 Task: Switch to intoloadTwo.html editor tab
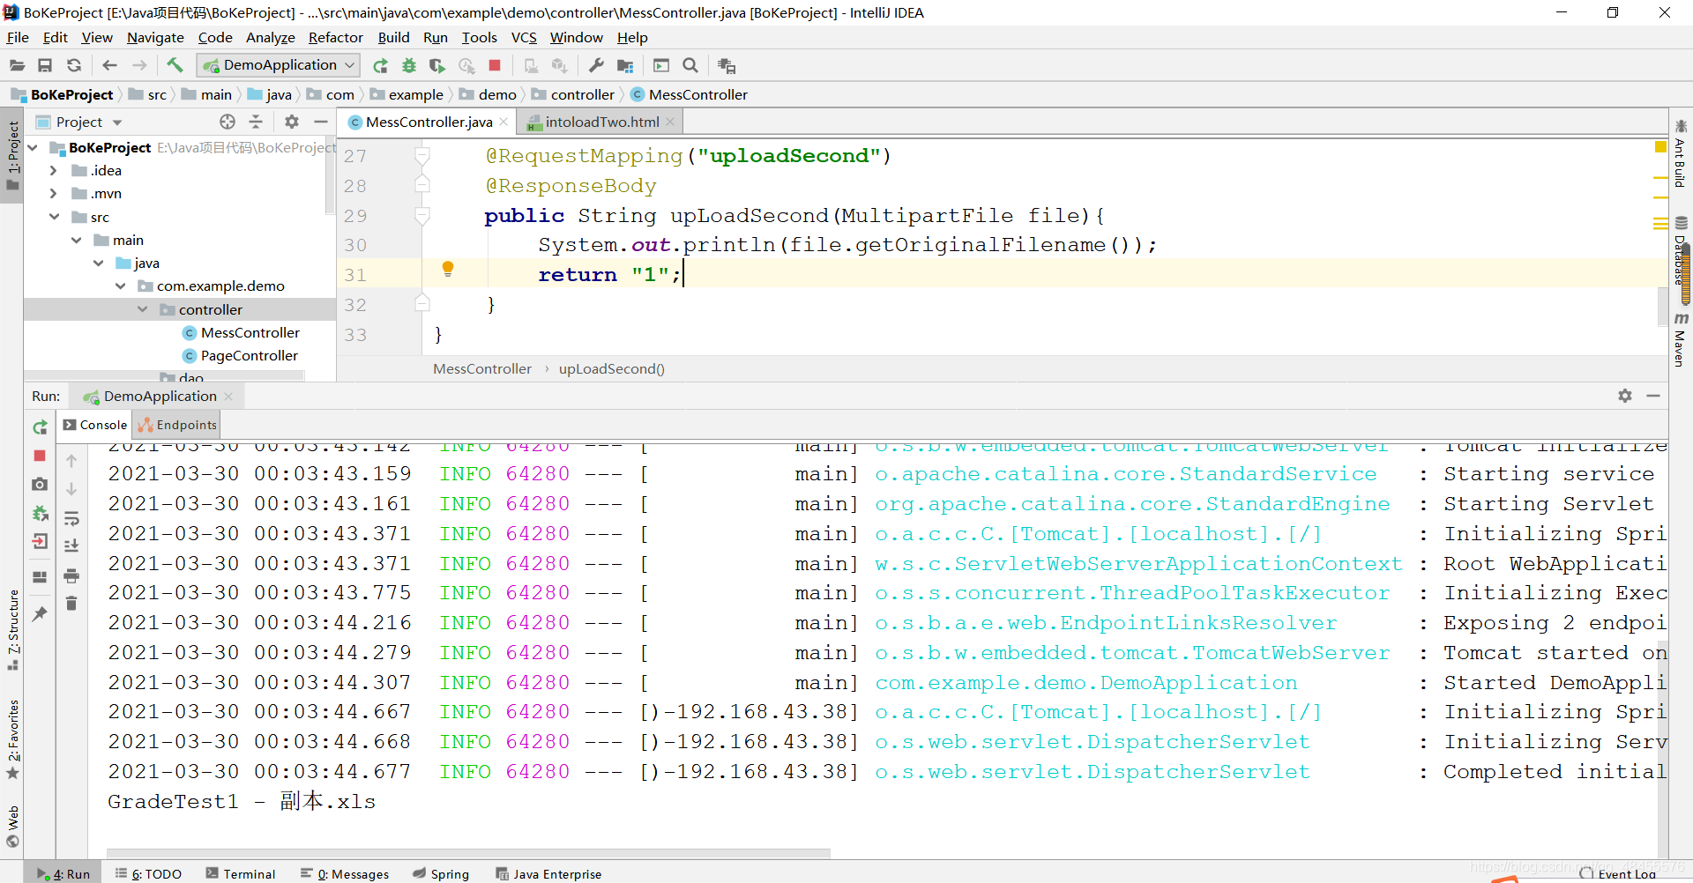(x=601, y=122)
